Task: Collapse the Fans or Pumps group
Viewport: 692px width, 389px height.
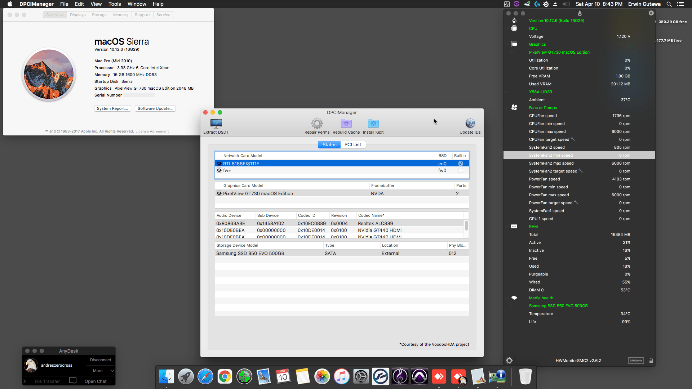Action: (x=507, y=108)
